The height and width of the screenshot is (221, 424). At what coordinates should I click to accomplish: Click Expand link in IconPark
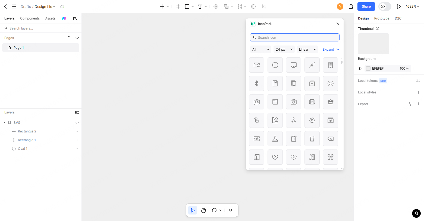coord(331,49)
